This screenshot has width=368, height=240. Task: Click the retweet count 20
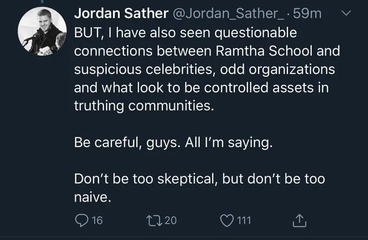pyautogui.click(x=170, y=220)
